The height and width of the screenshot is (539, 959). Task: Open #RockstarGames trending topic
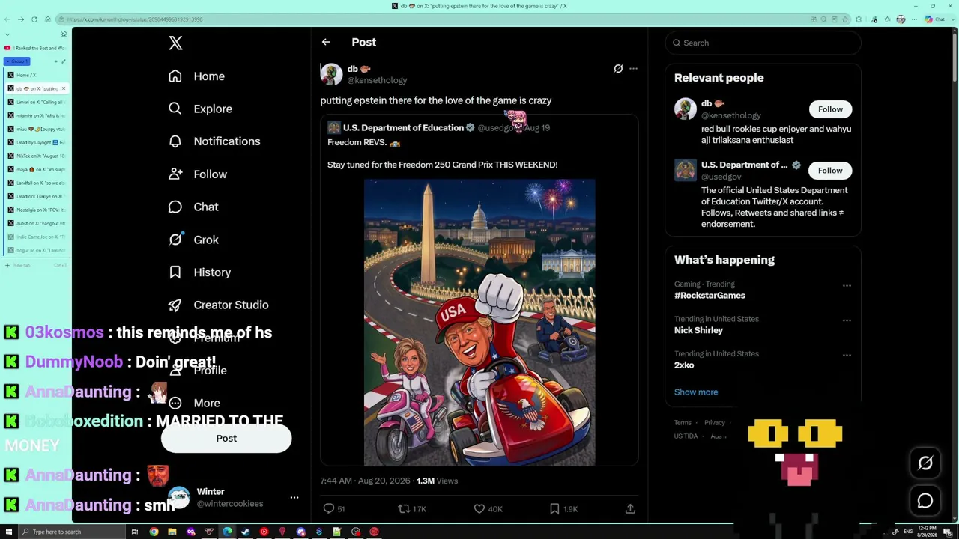710,296
